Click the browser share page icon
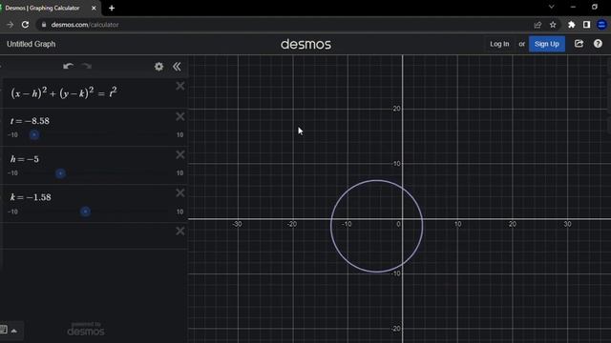The image size is (611, 343). 537,25
